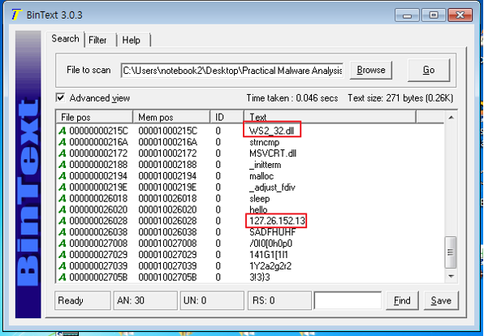Viewport: 484px width, 336px height.
Task: Click memory position 000010027008
Action: (167, 243)
